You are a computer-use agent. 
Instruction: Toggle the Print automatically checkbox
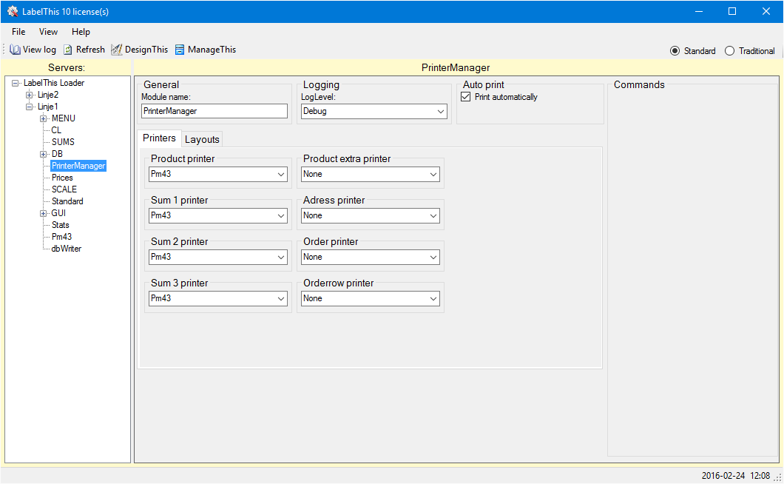tap(465, 97)
